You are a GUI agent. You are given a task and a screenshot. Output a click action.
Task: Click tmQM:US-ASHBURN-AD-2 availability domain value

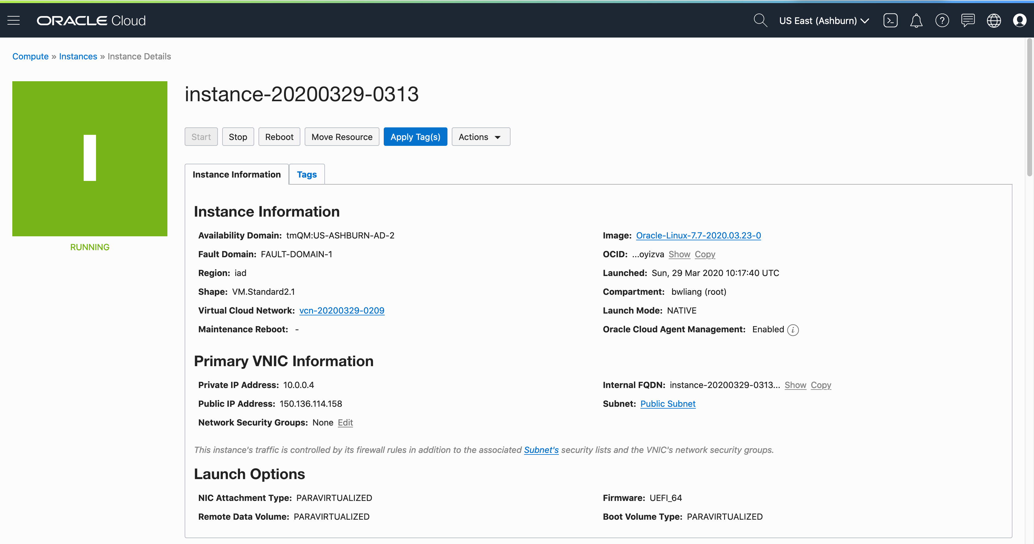pyautogui.click(x=340, y=235)
